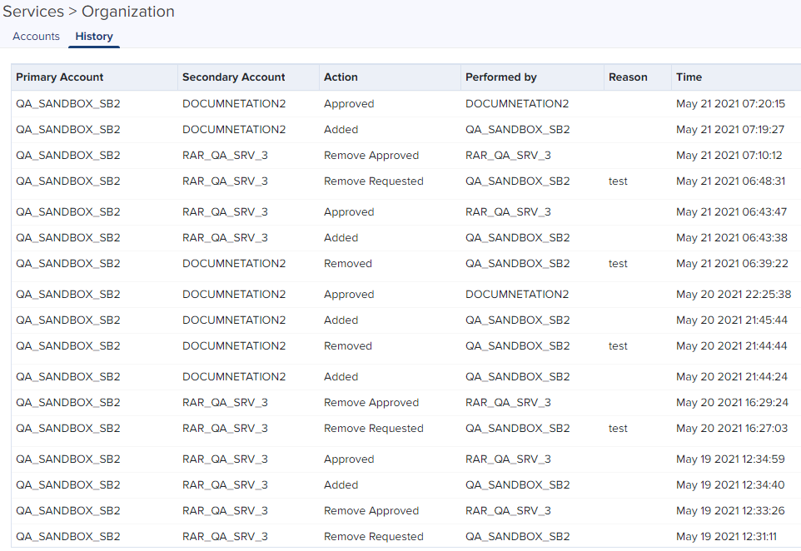Image resolution: width=801 pixels, height=551 pixels.
Task: Sort table by Time column header
Action: (x=689, y=77)
